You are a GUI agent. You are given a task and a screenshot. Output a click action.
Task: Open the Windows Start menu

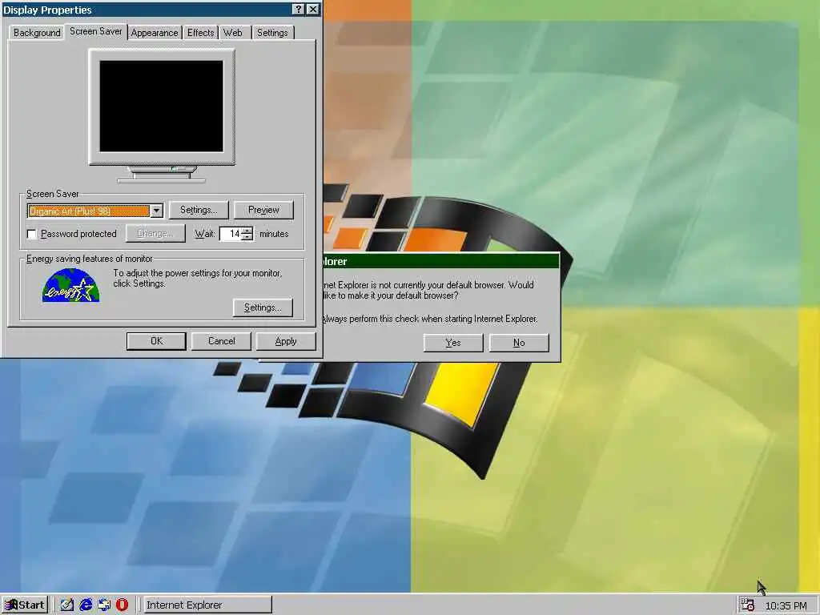click(25, 605)
